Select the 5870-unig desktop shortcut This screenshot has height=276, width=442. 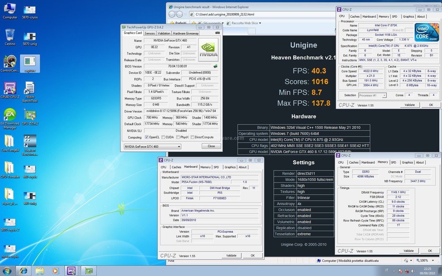coord(30,39)
